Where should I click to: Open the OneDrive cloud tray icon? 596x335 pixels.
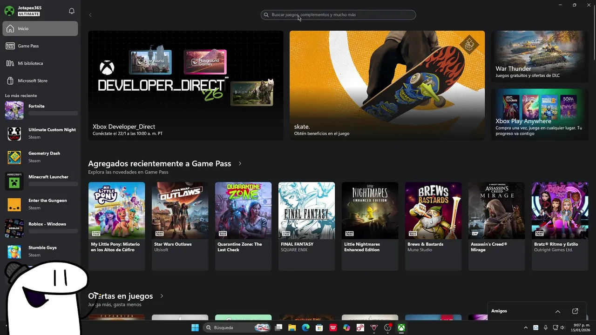coord(535,328)
